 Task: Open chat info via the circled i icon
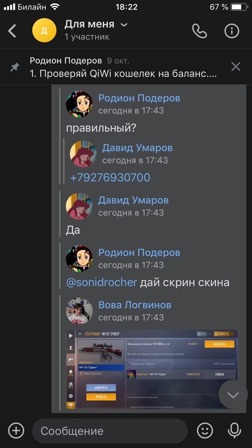coord(231,31)
